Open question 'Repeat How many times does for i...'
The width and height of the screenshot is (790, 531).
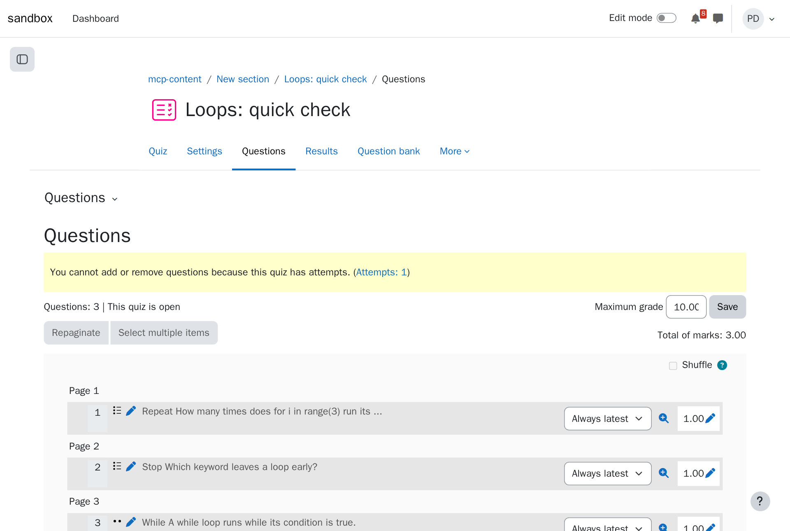tap(262, 411)
